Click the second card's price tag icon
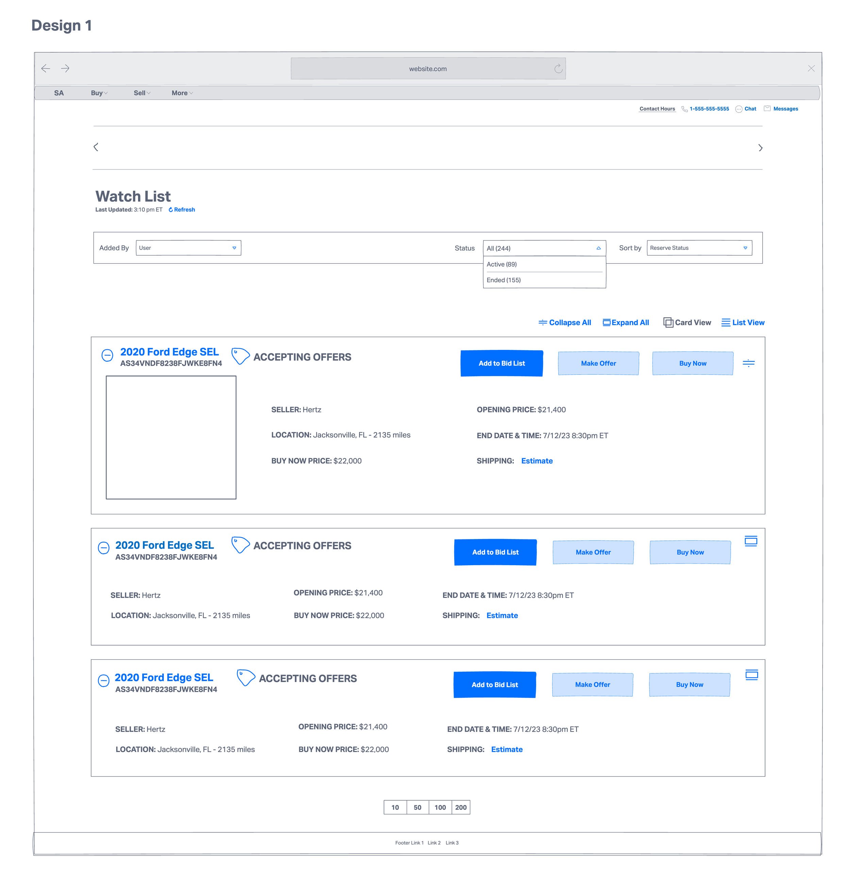The height and width of the screenshot is (875, 850). (240, 545)
